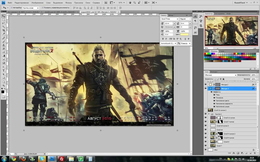This screenshot has height=162, width=260.
Task: Activate the Zoom magnifier tool
Action: coord(4,85)
